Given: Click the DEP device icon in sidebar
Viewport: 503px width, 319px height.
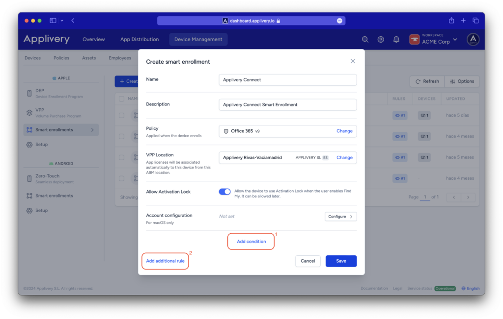Looking at the screenshot, I should pyautogui.click(x=29, y=94).
